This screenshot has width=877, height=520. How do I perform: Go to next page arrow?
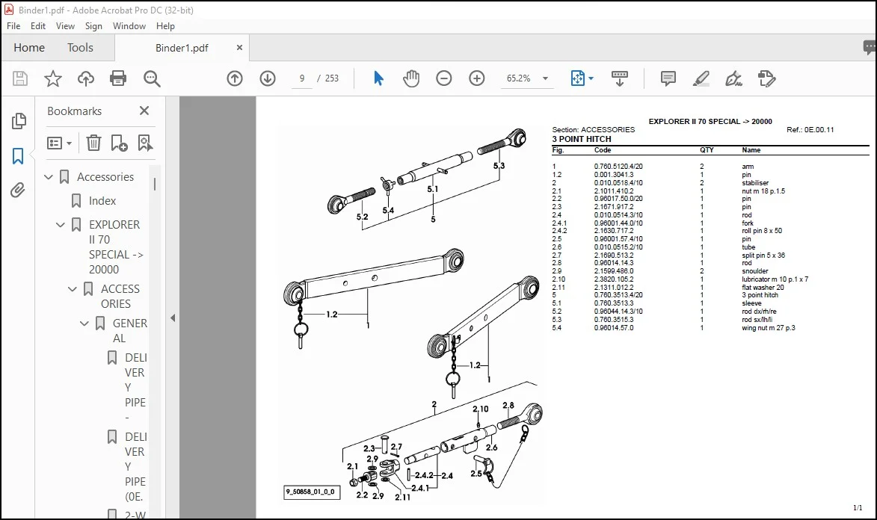pyautogui.click(x=268, y=78)
